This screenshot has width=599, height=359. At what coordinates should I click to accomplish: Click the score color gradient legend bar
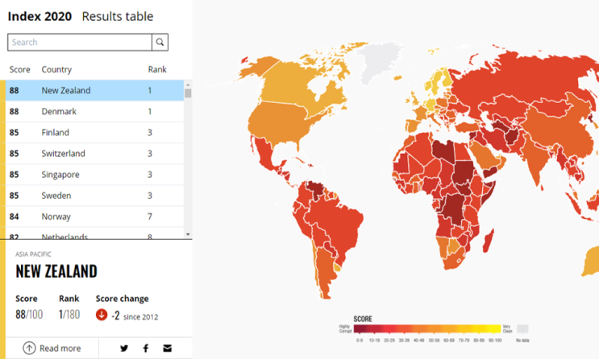pos(427,328)
